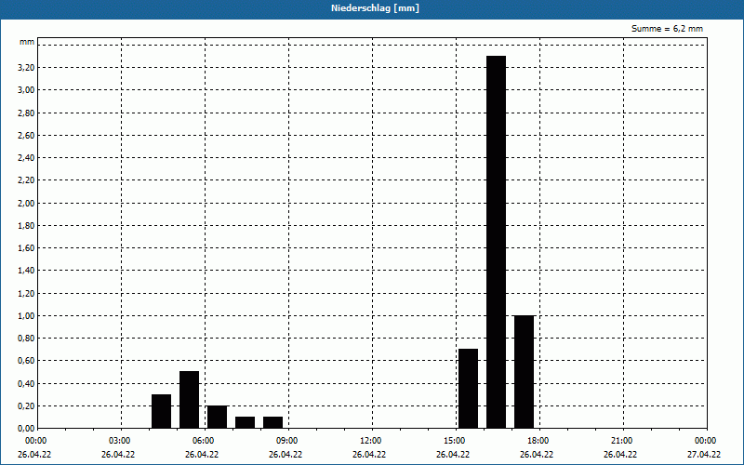Select the 2,60 y-axis value
Viewport: 744px width, 465px height.
(26, 135)
